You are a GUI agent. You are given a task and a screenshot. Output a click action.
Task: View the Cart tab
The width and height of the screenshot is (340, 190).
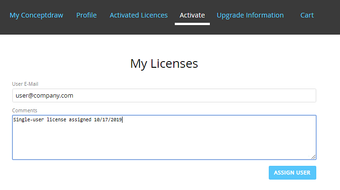[307, 15]
